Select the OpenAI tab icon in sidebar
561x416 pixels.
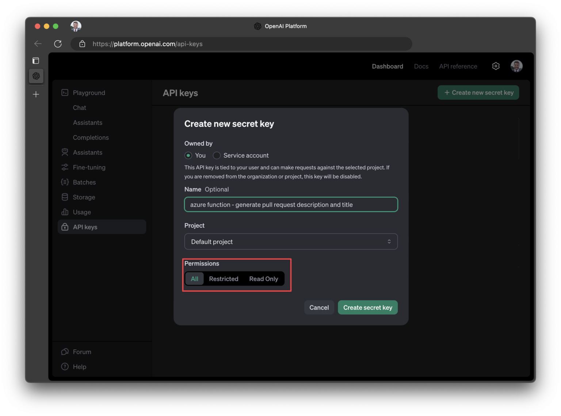pyautogui.click(x=36, y=76)
